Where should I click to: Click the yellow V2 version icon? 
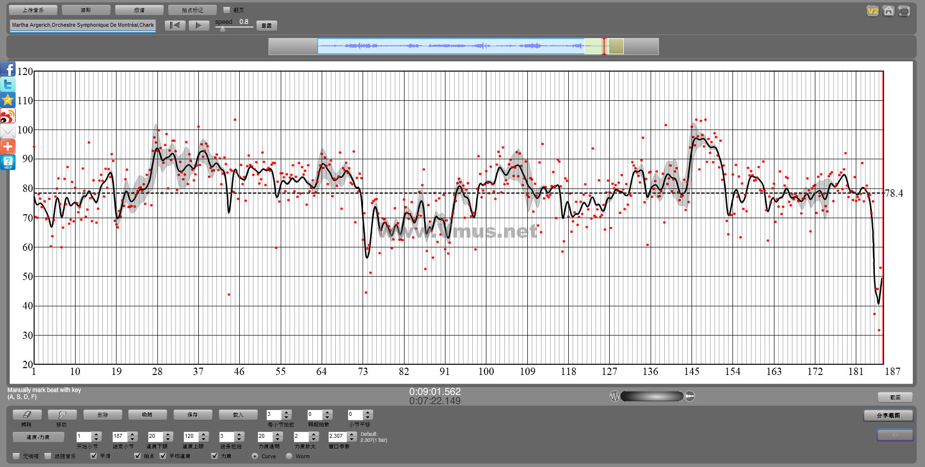point(872,11)
